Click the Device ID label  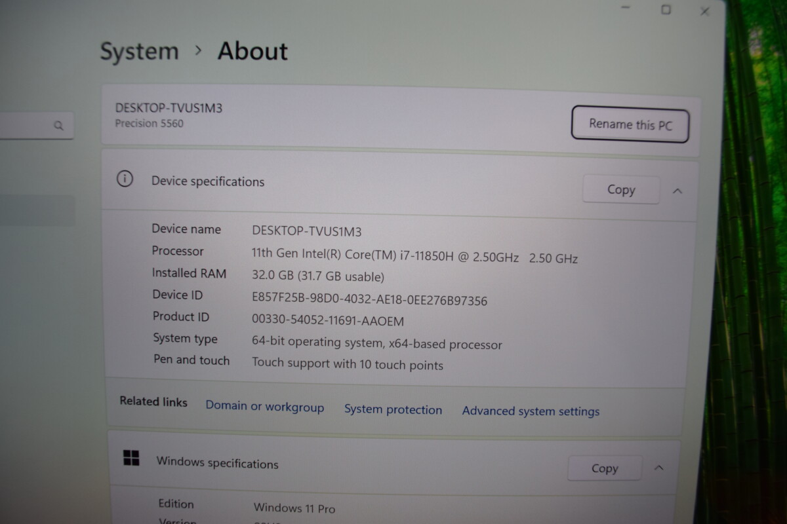178,295
